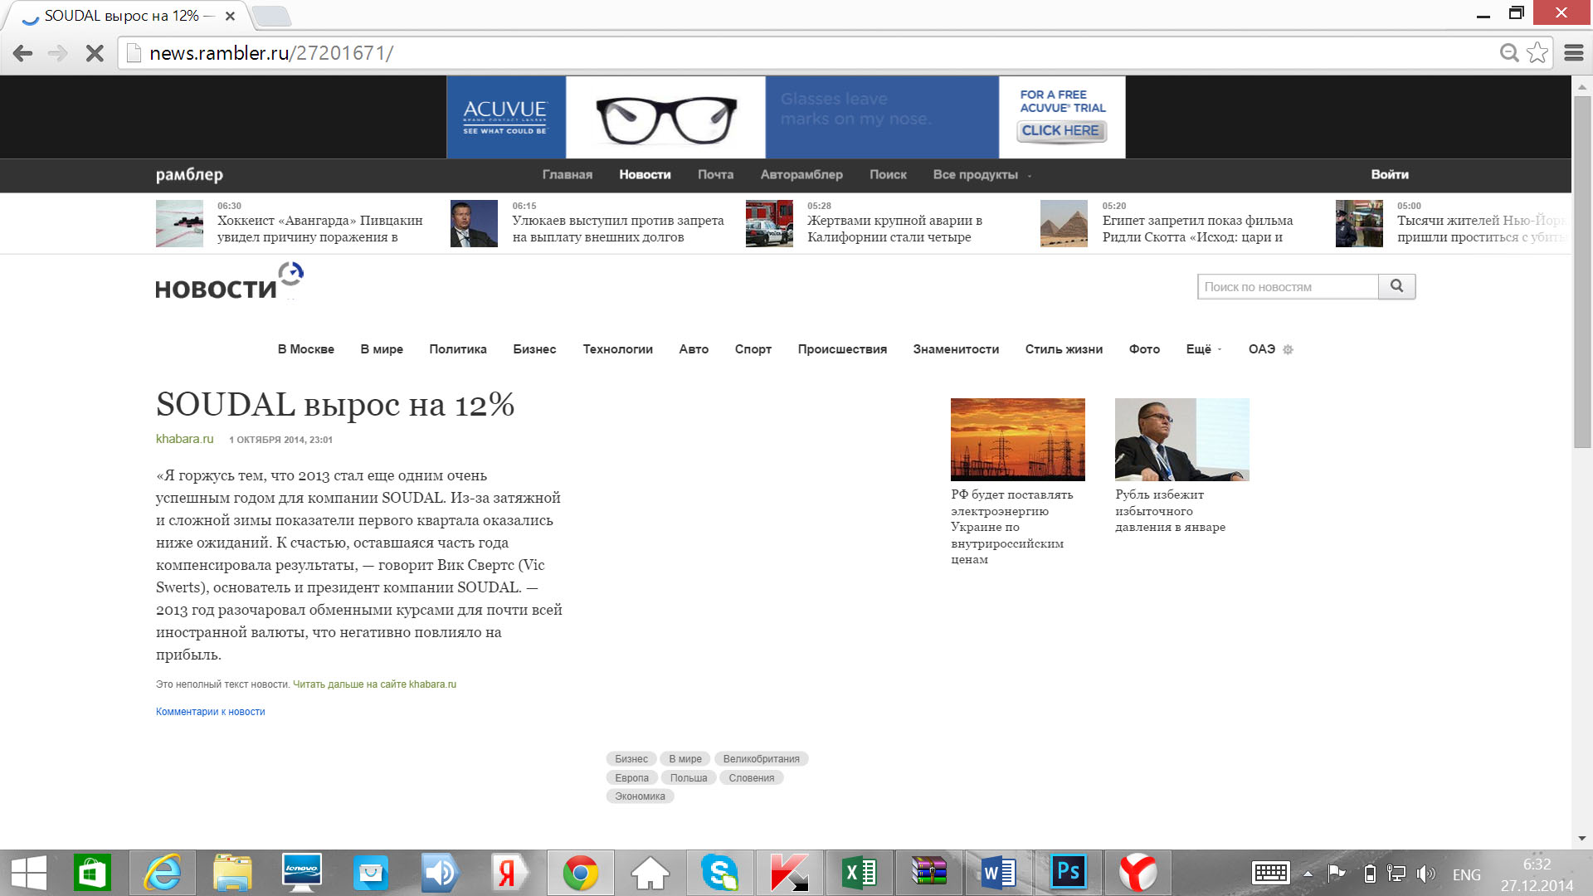The height and width of the screenshot is (896, 1593).
Task: Open the Yandex Я shortcut on the taskbar
Action: point(509,873)
